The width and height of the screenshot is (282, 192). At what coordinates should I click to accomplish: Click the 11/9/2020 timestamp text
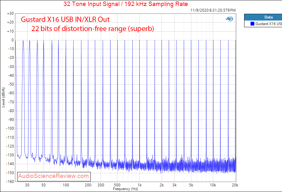(x=213, y=10)
